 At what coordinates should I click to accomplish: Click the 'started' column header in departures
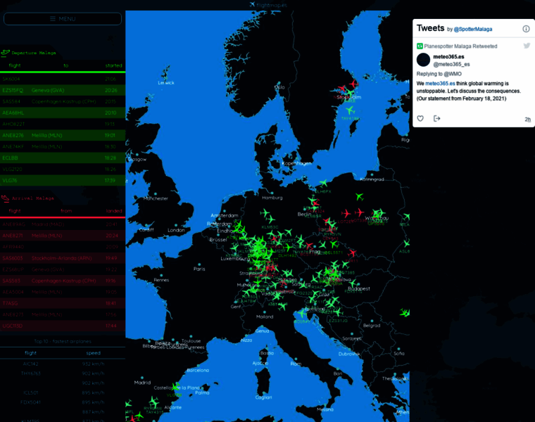[113, 65]
